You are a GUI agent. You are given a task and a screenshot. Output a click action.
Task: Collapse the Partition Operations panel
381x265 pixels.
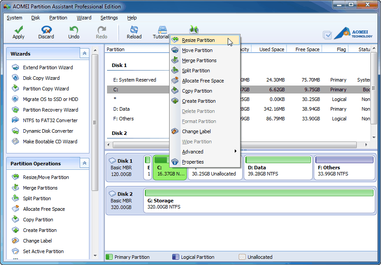tap(84, 163)
